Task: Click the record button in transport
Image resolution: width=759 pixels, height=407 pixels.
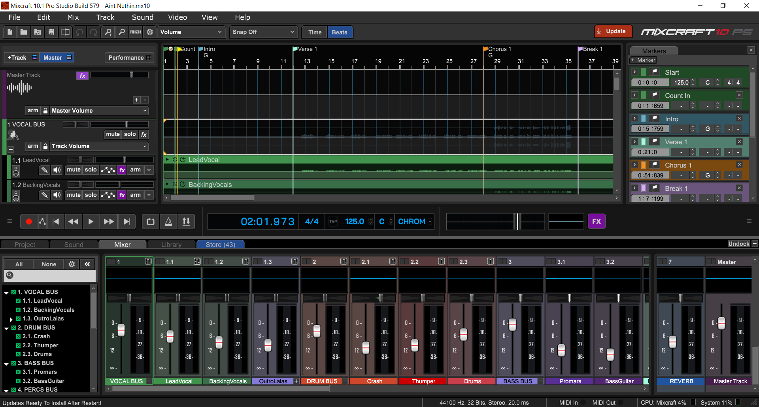Action: [28, 222]
